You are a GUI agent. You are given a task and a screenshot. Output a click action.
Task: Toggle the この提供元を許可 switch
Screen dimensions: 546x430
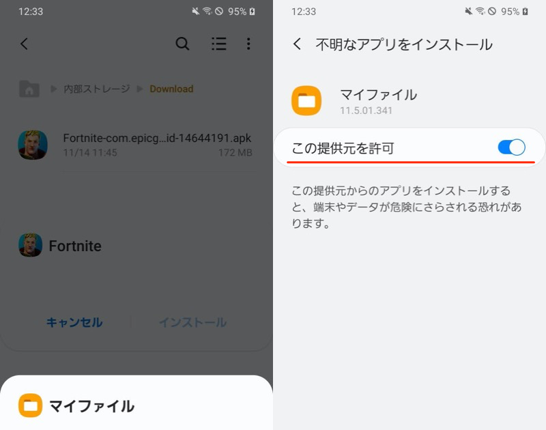click(x=511, y=147)
